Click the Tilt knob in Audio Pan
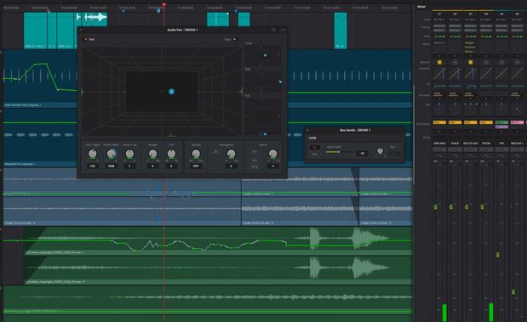Image resolution: width=527 pixels, height=322 pixels. coord(171,154)
